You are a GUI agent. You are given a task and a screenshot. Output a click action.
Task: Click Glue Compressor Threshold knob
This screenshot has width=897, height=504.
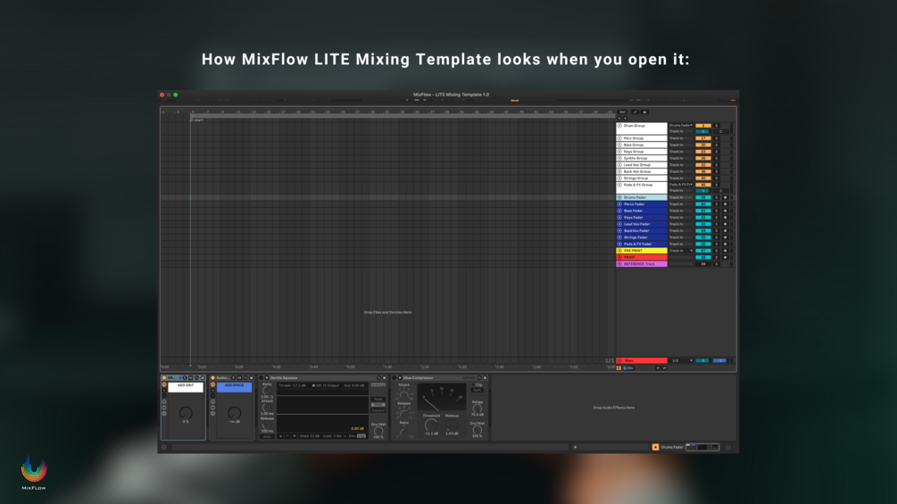431,425
